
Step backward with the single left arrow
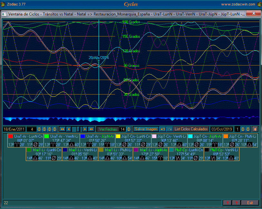tap(69, 129)
